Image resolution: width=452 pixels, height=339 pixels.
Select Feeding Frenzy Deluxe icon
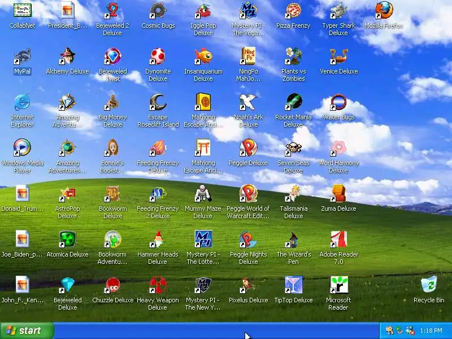158,147
